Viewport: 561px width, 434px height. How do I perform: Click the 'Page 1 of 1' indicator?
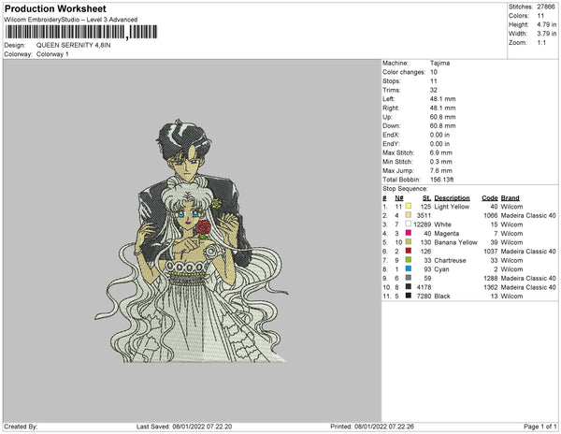coord(539,427)
